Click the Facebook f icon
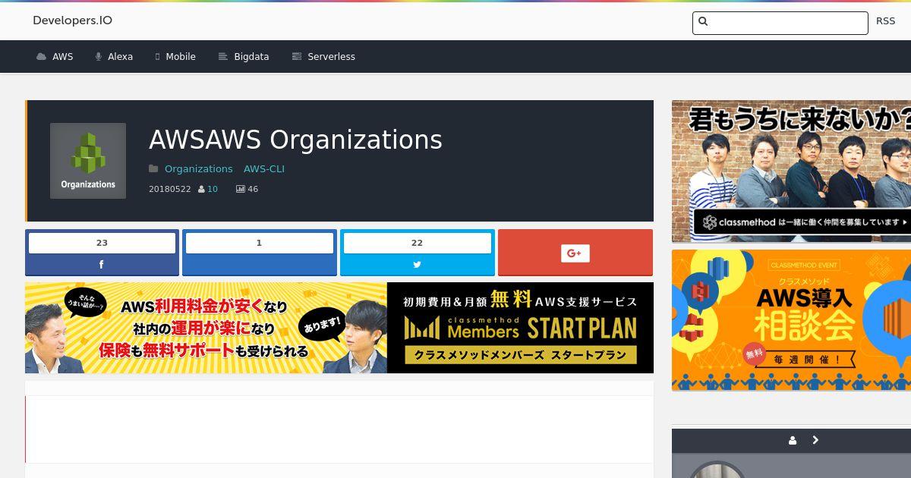The height and width of the screenshot is (478, 911). click(102, 265)
